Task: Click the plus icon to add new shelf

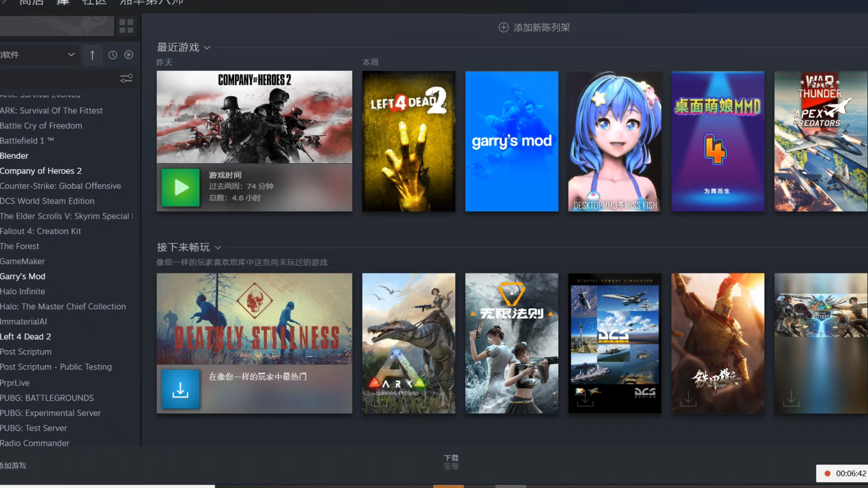Action: pyautogui.click(x=504, y=28)
